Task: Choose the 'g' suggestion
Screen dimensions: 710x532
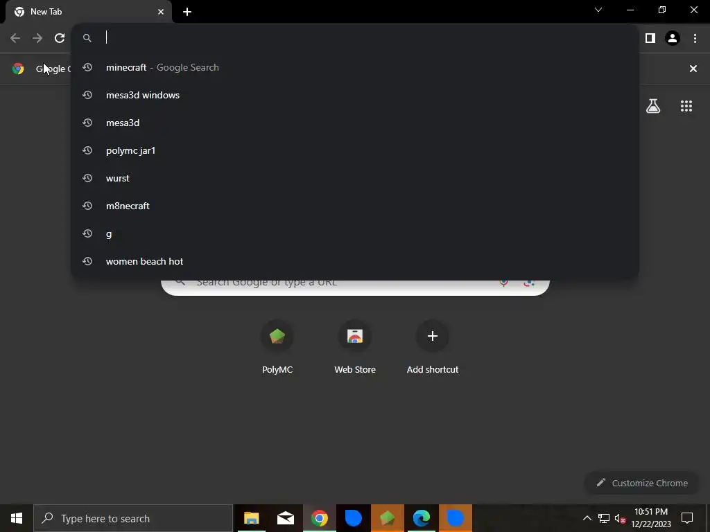Action: tap(354, 233)
